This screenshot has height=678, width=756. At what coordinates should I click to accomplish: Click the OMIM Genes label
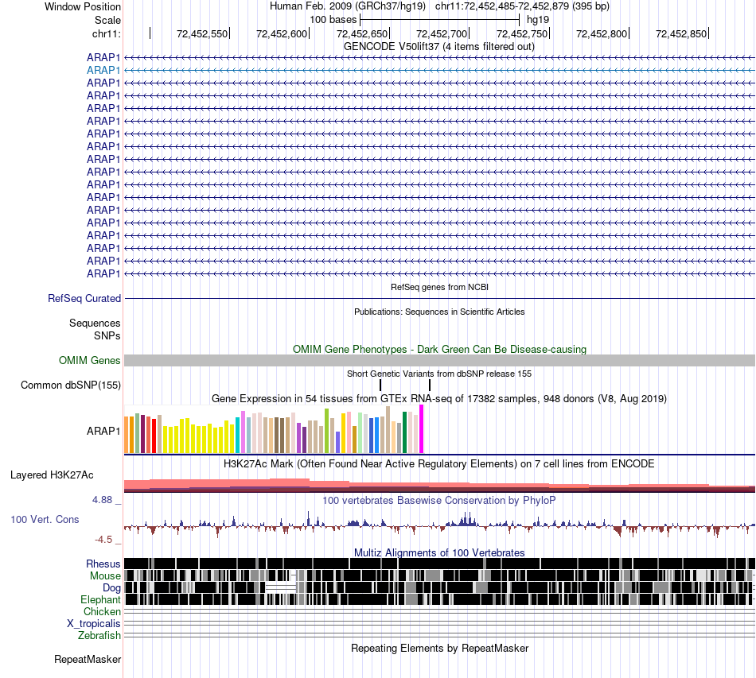pyautogui.click(x=90, y=360)
